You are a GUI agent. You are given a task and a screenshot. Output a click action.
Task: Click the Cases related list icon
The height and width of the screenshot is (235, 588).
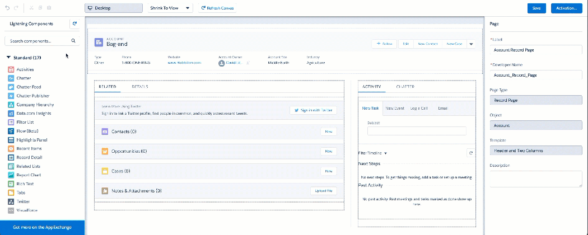coord(105,171)
